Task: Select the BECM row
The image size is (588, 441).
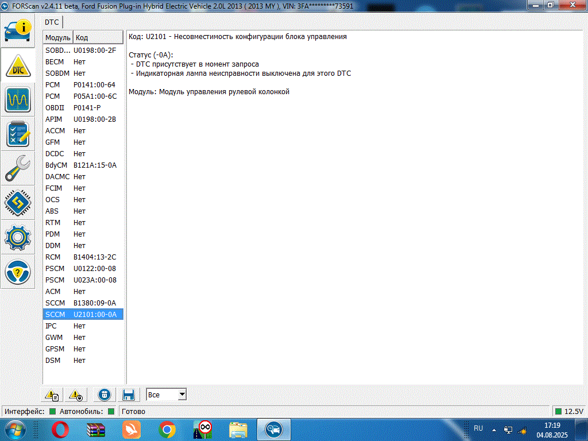Action: click(83, 62)
